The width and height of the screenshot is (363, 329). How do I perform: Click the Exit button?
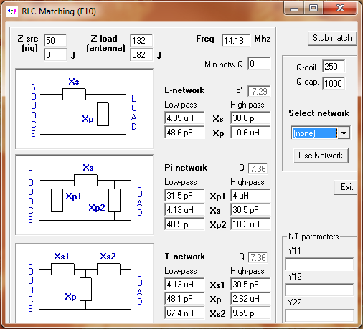[x=346, y=187]
